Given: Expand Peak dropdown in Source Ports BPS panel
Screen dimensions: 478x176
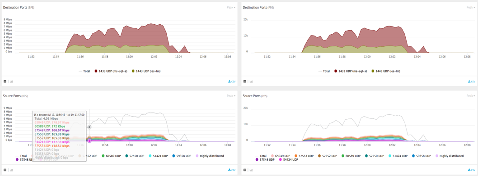Looking at the screenshot, I should 231,96.
